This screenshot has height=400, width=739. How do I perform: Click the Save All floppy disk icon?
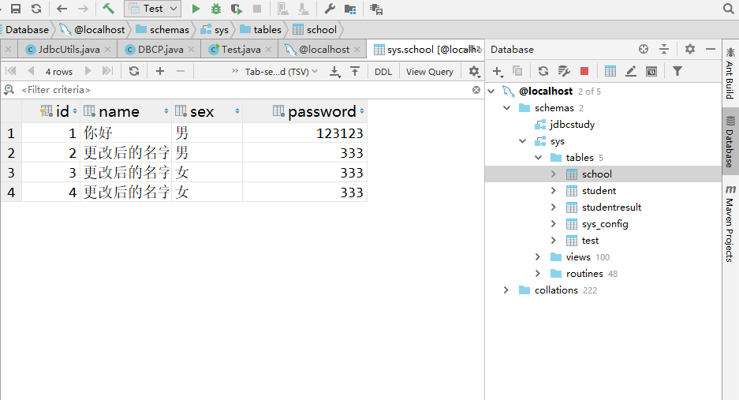point(16,9)
